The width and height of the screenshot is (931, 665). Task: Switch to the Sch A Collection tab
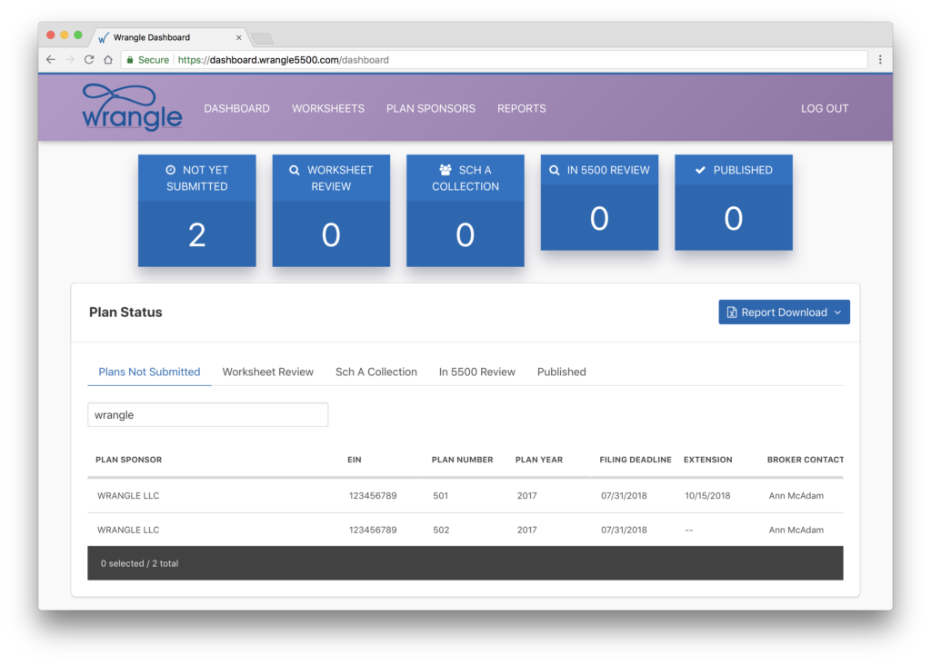pos(375,372)
